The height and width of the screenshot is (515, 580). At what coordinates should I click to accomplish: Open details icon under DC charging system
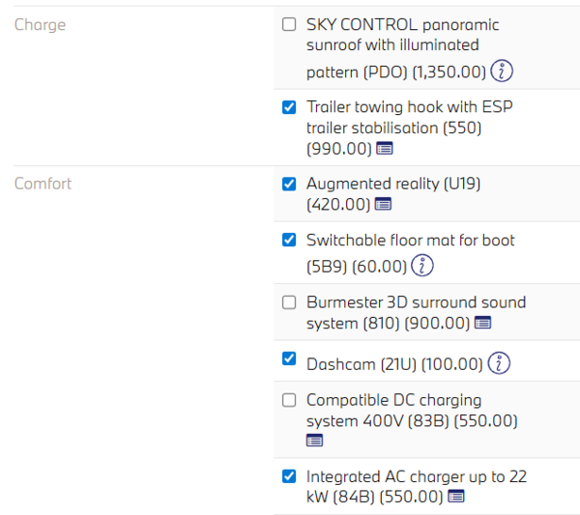point(314,441)
